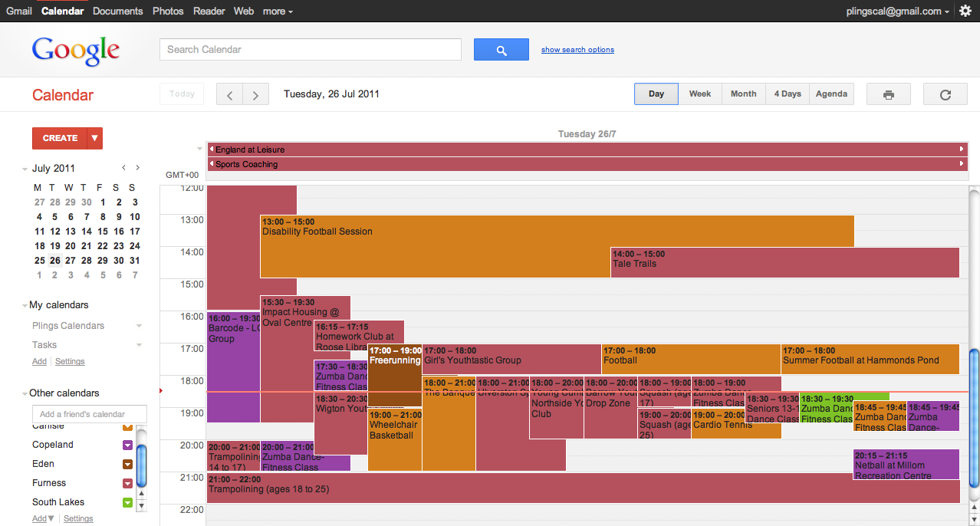Switch to Week view
The image size is (980, 526).
pos(700,94)
